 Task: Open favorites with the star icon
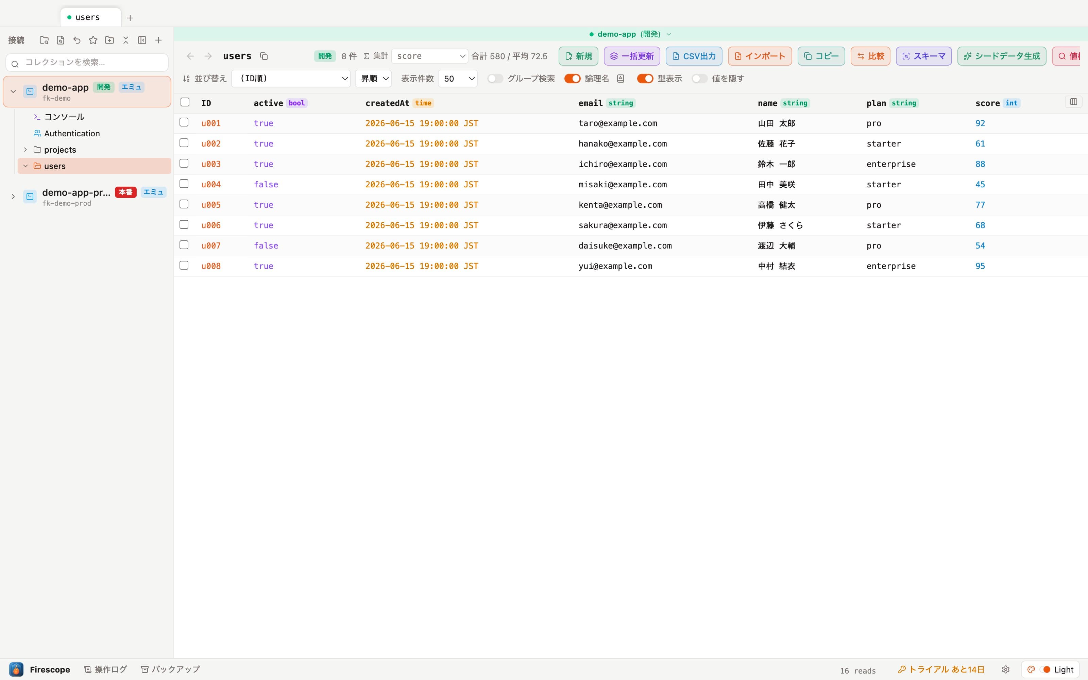tap(93, 40)
